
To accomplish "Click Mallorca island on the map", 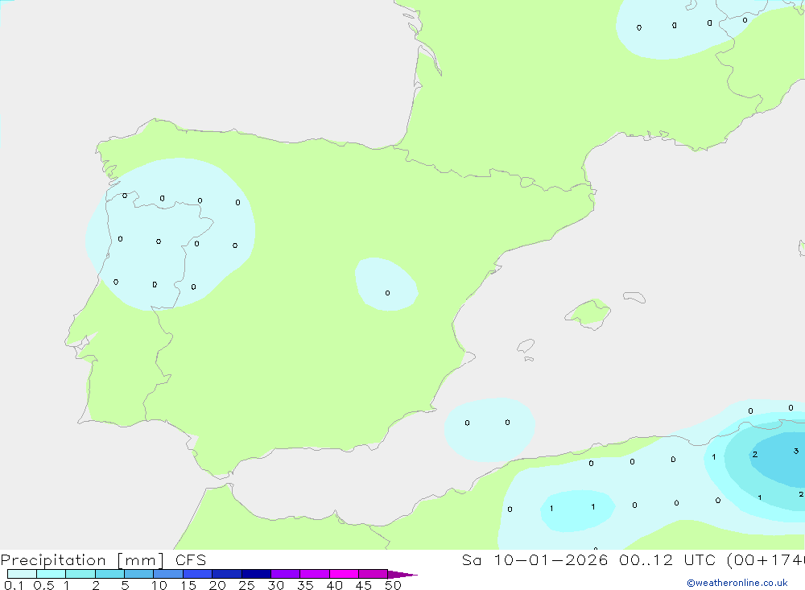I will click(x=588, y=313).
